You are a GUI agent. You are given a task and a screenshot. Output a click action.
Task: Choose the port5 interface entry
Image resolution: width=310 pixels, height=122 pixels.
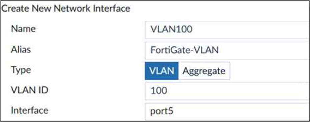162,112
